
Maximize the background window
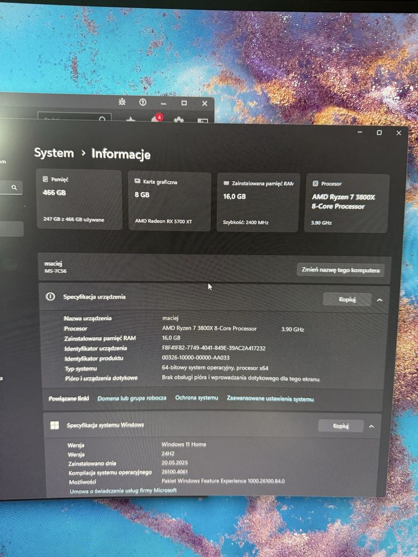184,103
